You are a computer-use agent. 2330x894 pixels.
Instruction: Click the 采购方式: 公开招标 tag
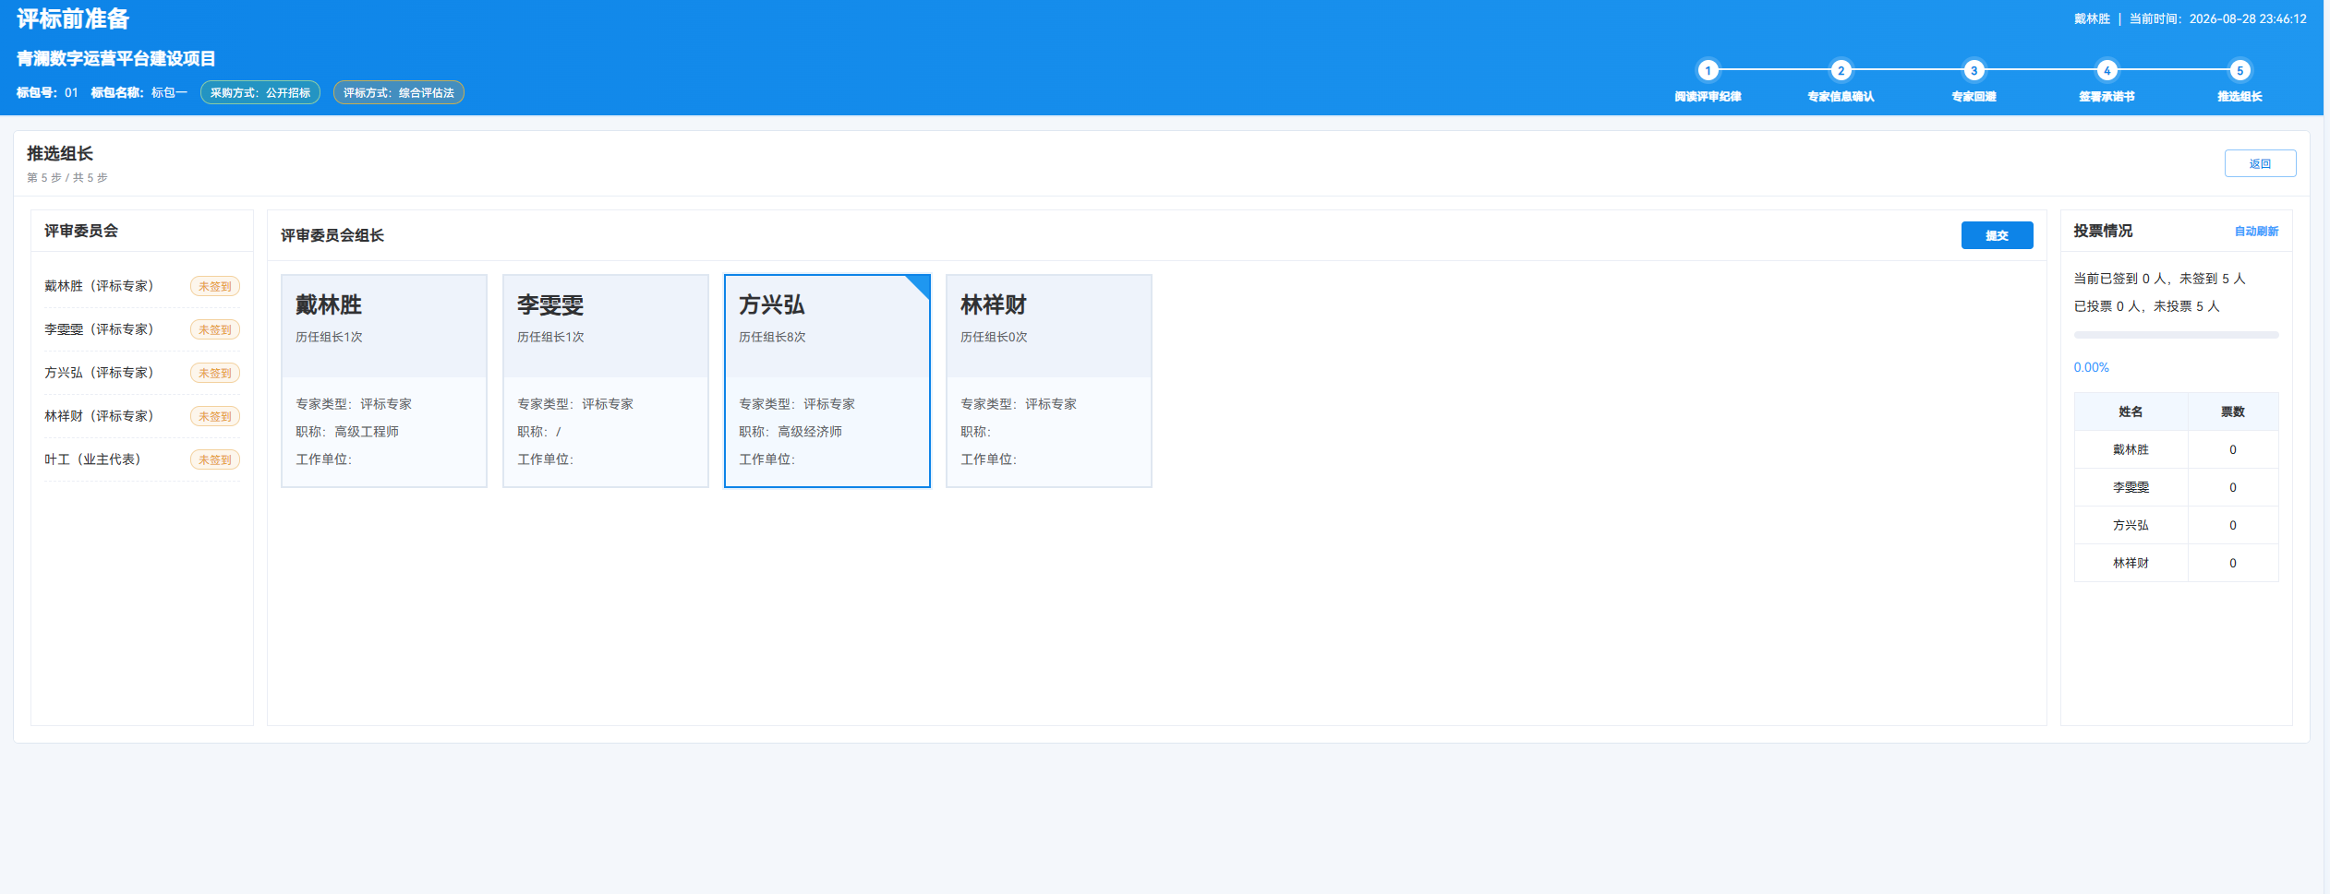pyautogui.click(x=260, y=92)
